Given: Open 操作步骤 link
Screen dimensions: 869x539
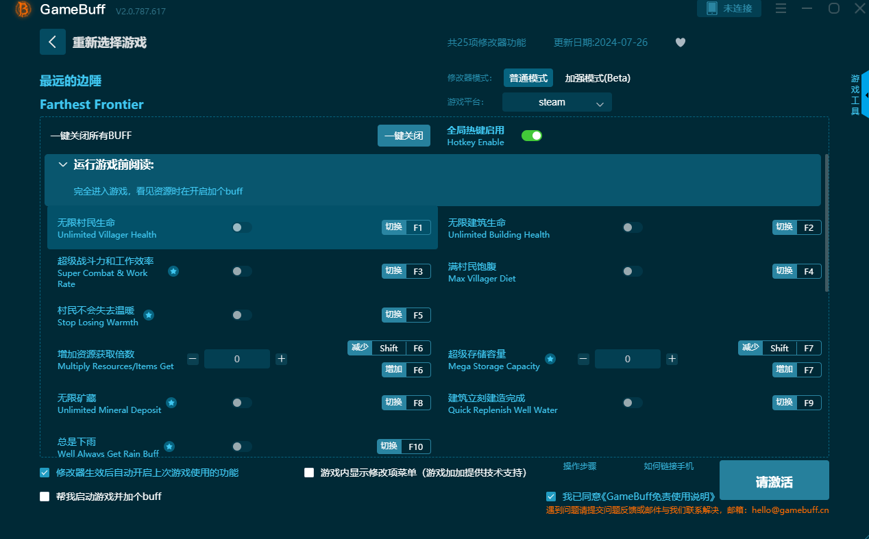Looking at the screenshot, I should point(580,466).
